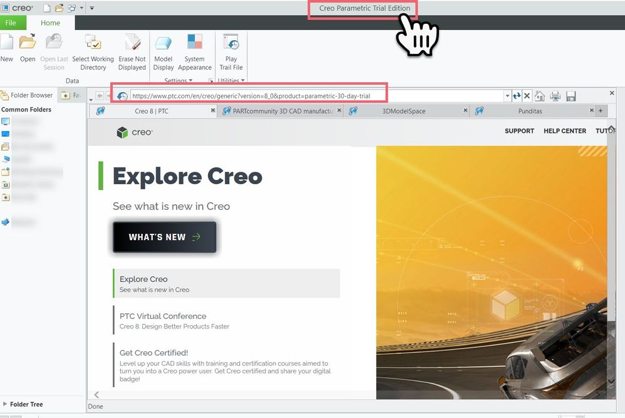Click the Play Trail File icon
Viewport: 625px width, 418px height.
[x=231, y=42]
